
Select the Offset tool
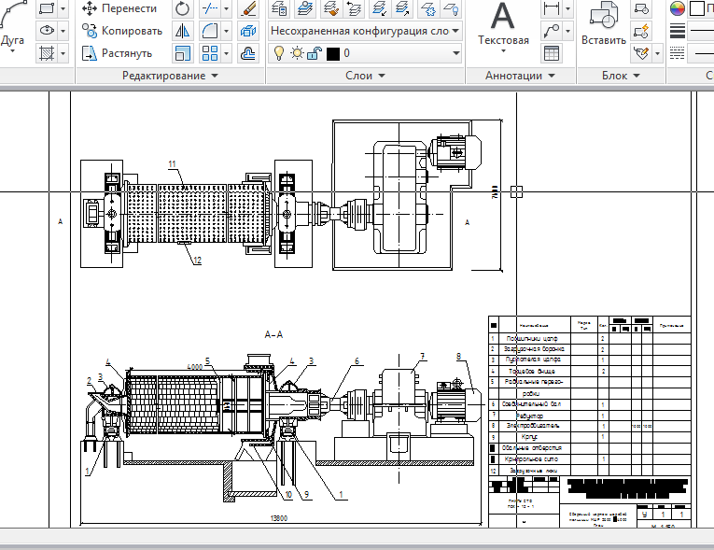point(248,53)
